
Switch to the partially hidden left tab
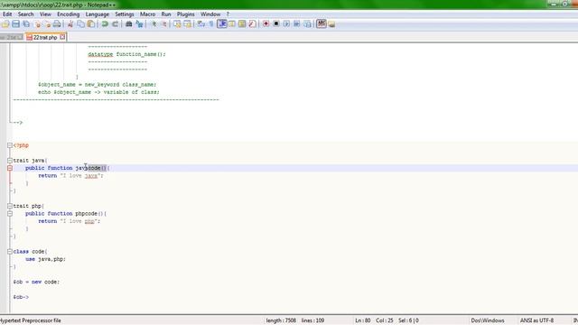point(12,38)
